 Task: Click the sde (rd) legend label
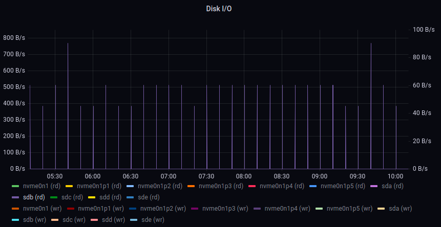[149, 197]
